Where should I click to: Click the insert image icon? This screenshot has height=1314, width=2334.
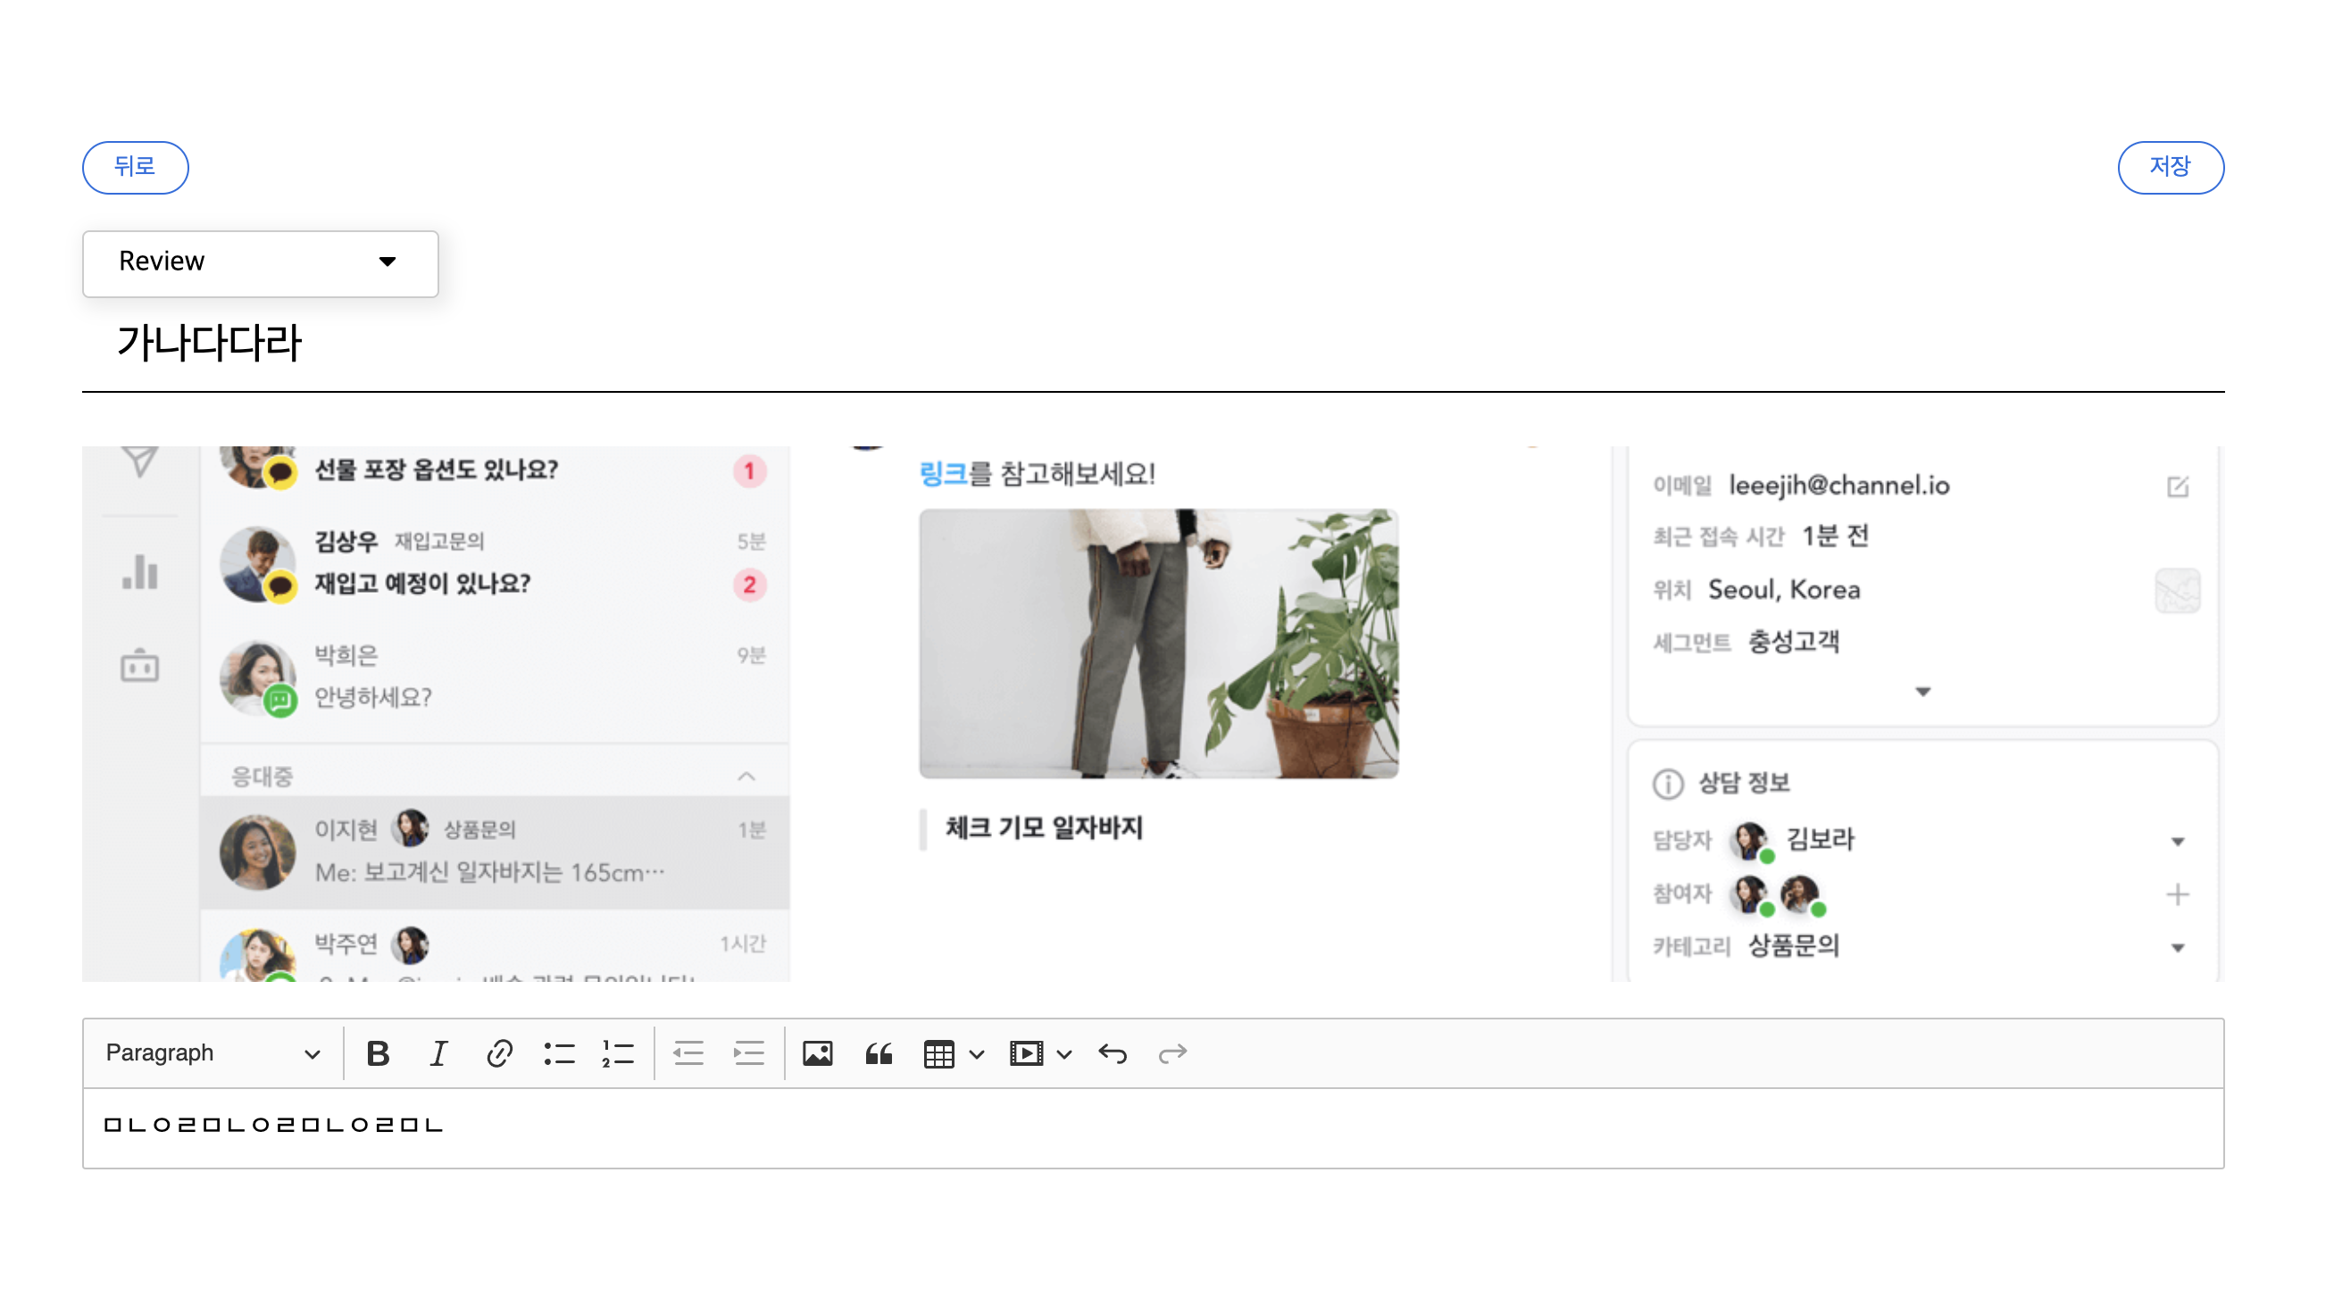[x=817, y=1053]
